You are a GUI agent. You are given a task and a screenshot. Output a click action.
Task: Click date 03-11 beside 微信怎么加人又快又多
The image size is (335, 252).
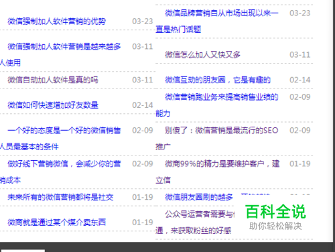(x=300, y=55)
